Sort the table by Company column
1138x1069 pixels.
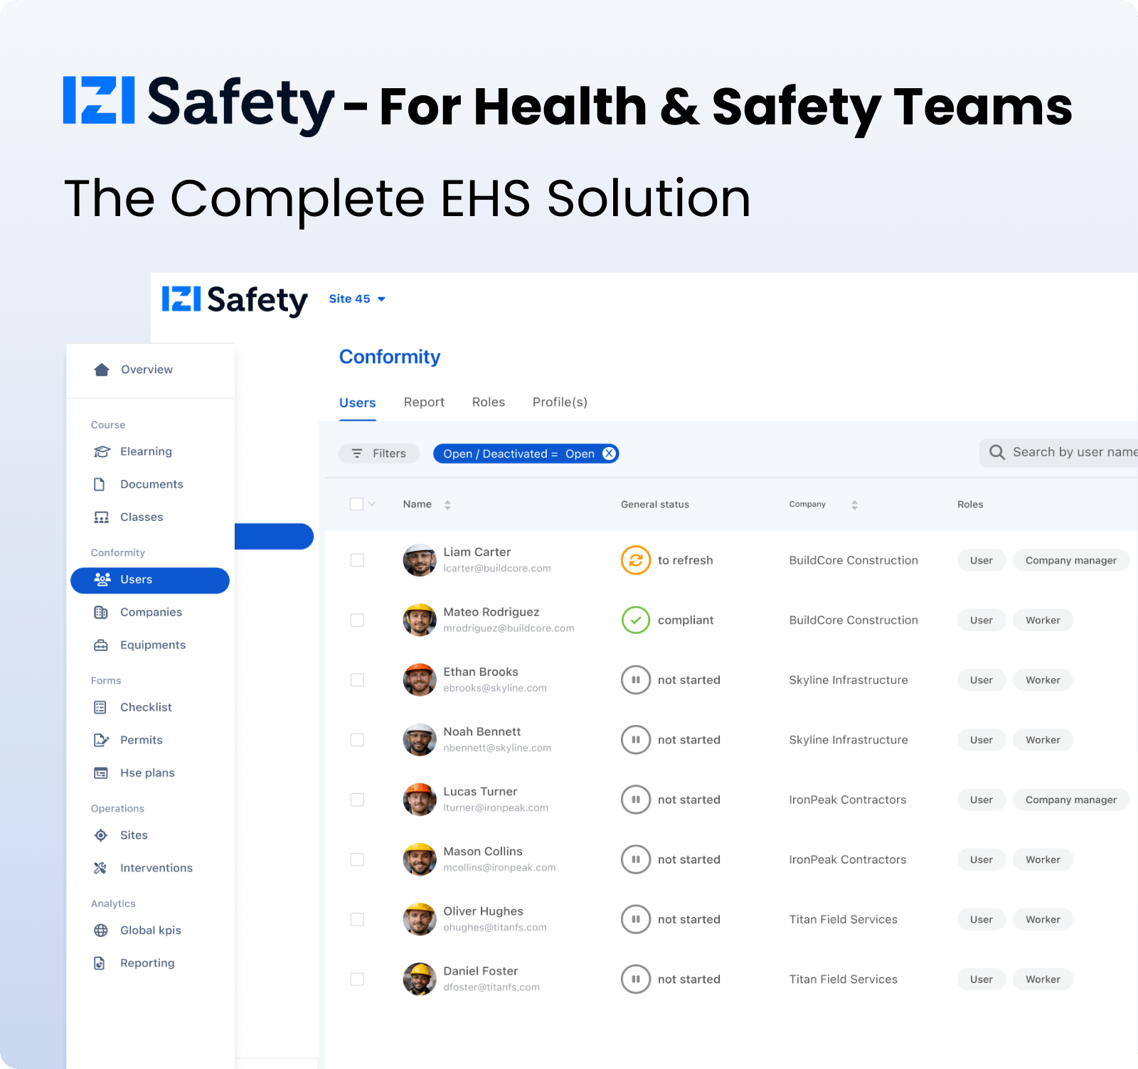click(x=854, y=505)
